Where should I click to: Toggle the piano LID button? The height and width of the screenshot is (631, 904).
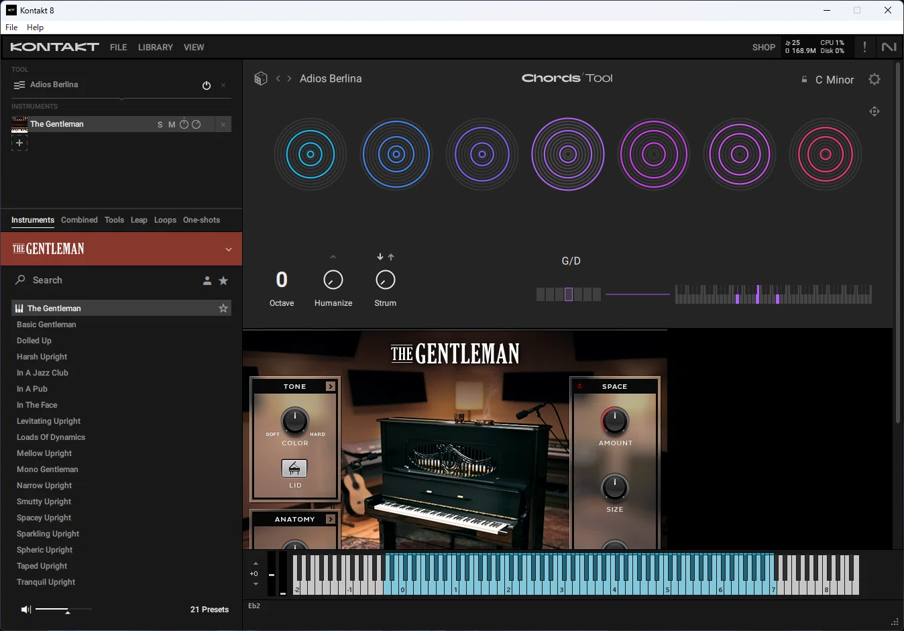click(294, 468)
